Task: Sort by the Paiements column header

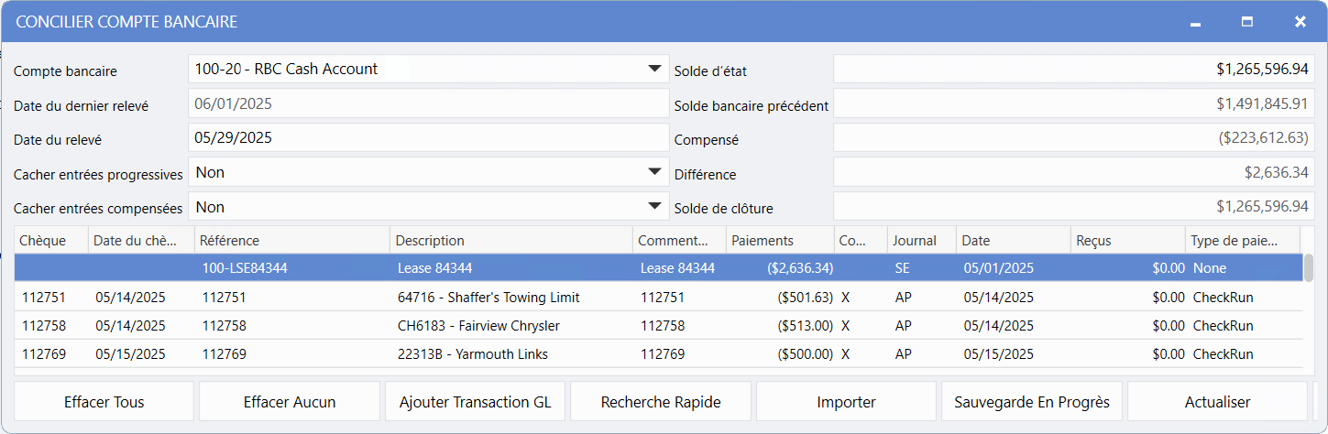Action: pyautogui.click(x=780, y=241)
